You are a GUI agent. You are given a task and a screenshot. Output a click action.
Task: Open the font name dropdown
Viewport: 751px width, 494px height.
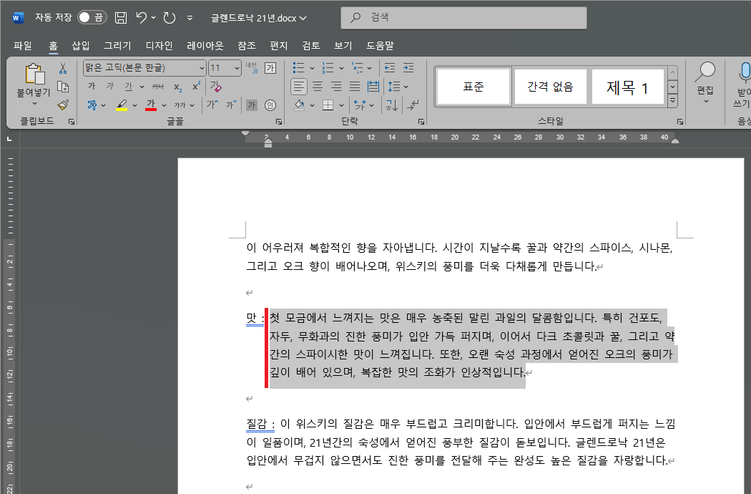202,68
